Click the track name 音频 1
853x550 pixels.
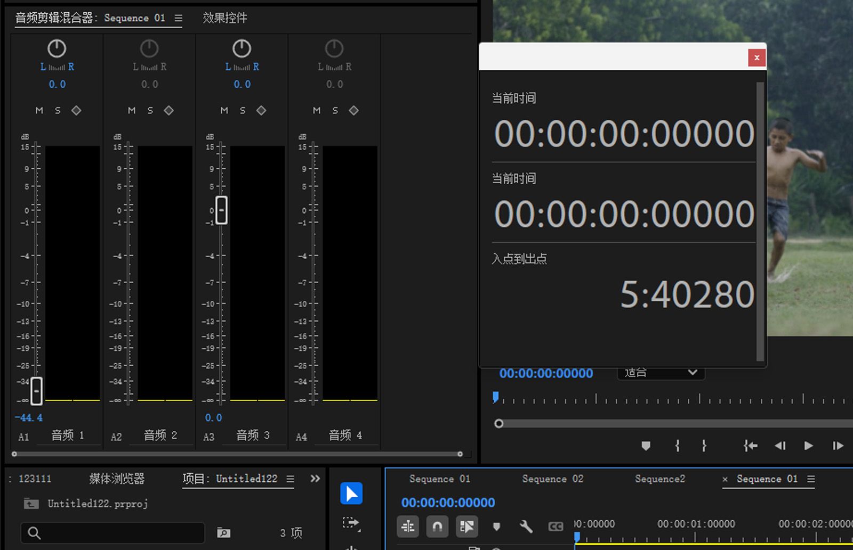click(x=68, y=436)
